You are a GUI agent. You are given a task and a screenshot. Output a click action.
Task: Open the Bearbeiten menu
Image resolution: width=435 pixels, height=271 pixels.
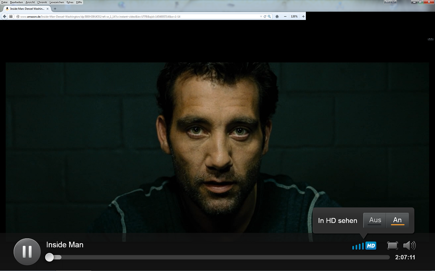[16, 2]
